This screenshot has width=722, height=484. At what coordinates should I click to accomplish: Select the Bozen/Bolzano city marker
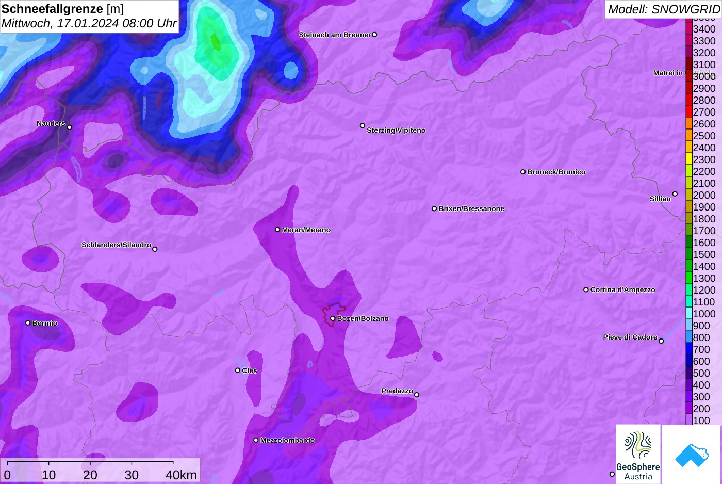[333, 318]
